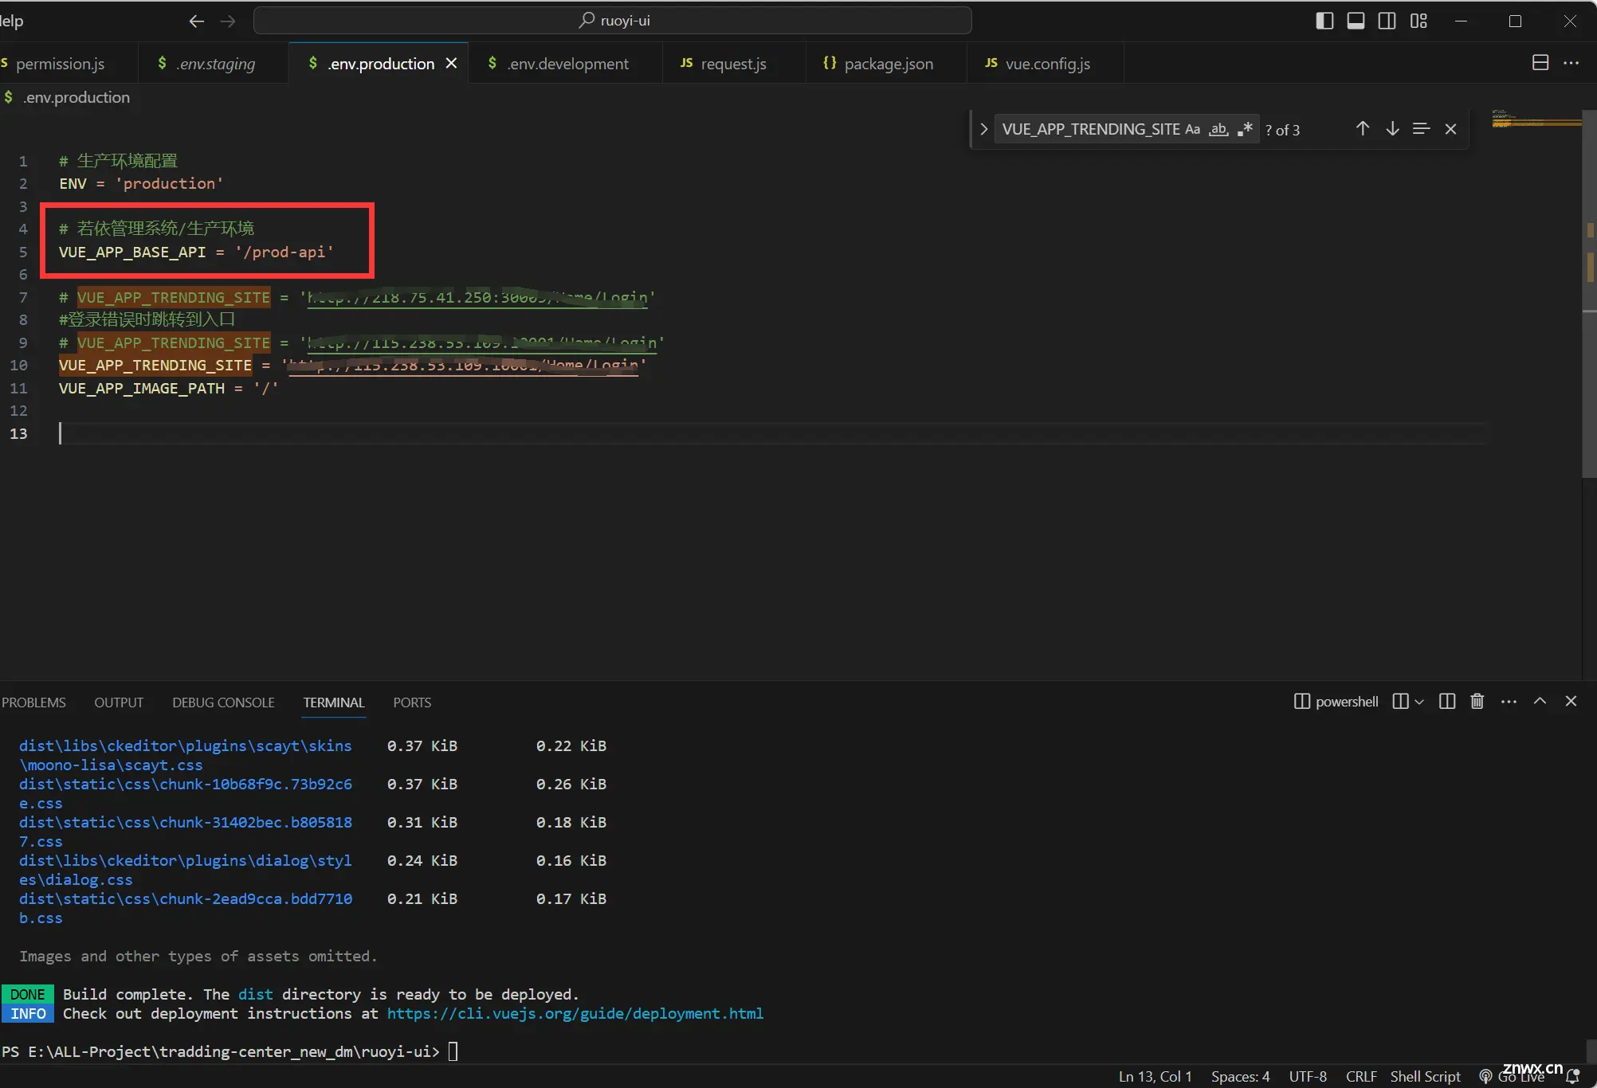Screen dimensions: 1597x1088
Task: Click the split editor icon
Action: coord(1540,62)
